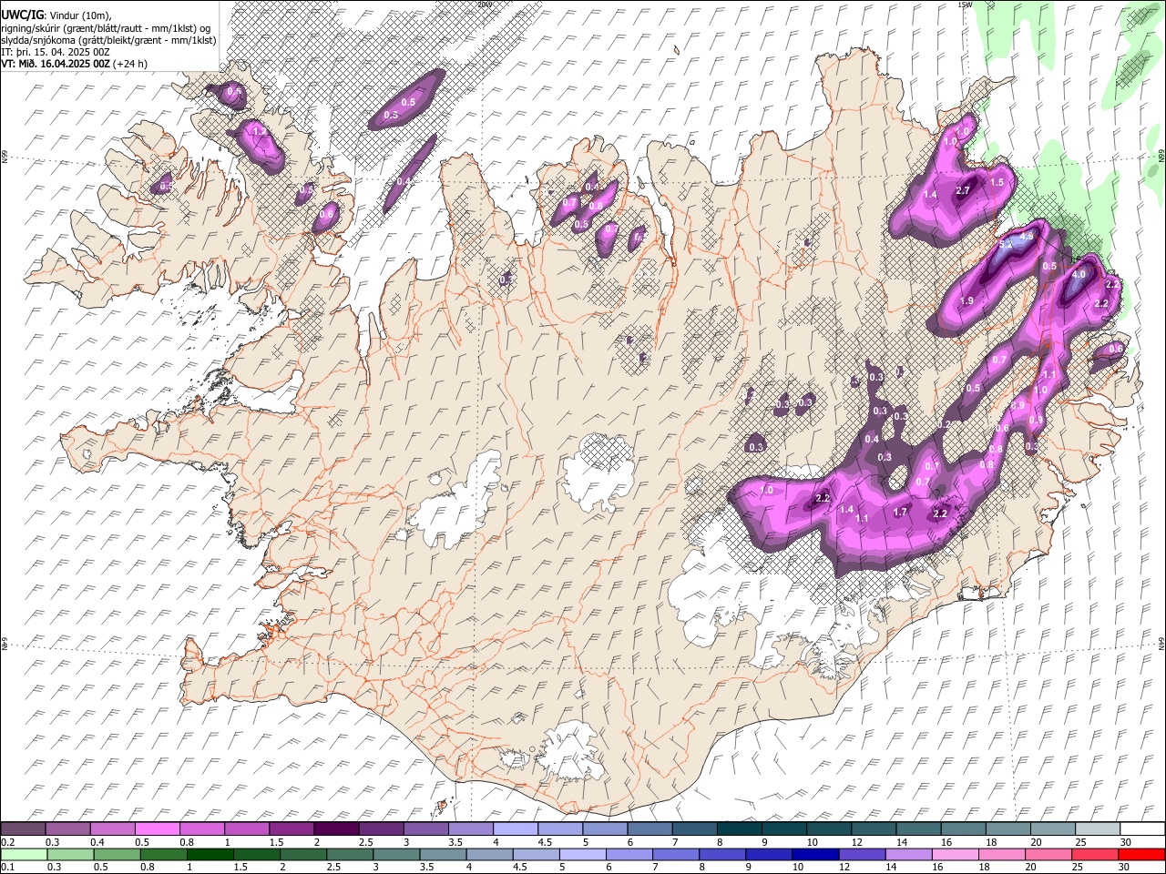The image size is (1166, 874).
Task: Select the 'IT: þri. 15. 04. 2025 00Z' line
Action: [x=56, y=52]
